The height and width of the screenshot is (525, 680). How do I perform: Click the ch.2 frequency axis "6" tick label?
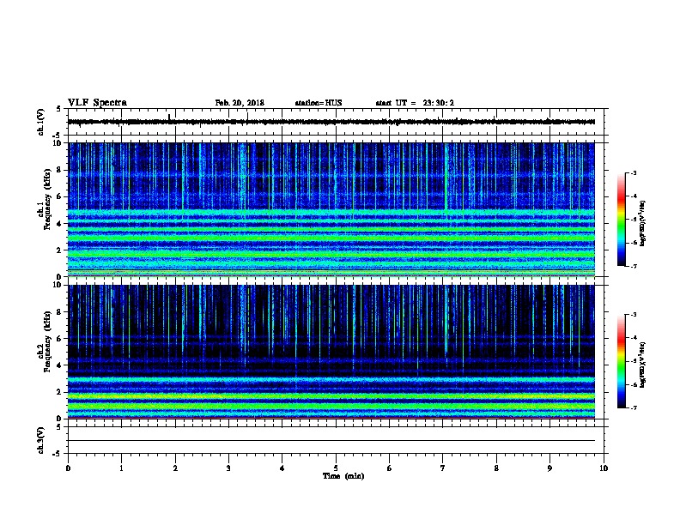coord(59,339)
